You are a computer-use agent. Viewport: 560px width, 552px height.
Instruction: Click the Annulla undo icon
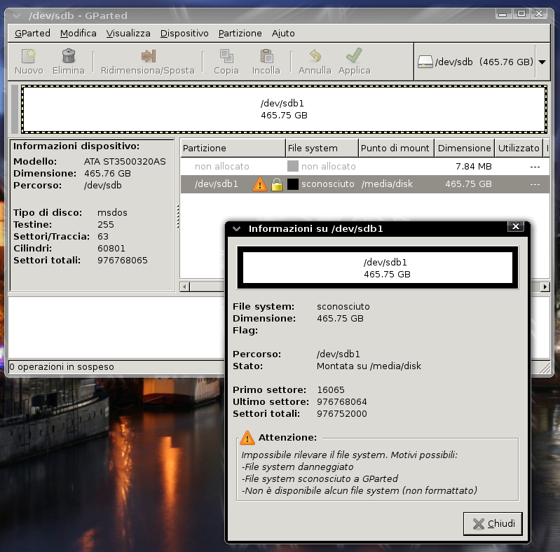pos(315,56)
